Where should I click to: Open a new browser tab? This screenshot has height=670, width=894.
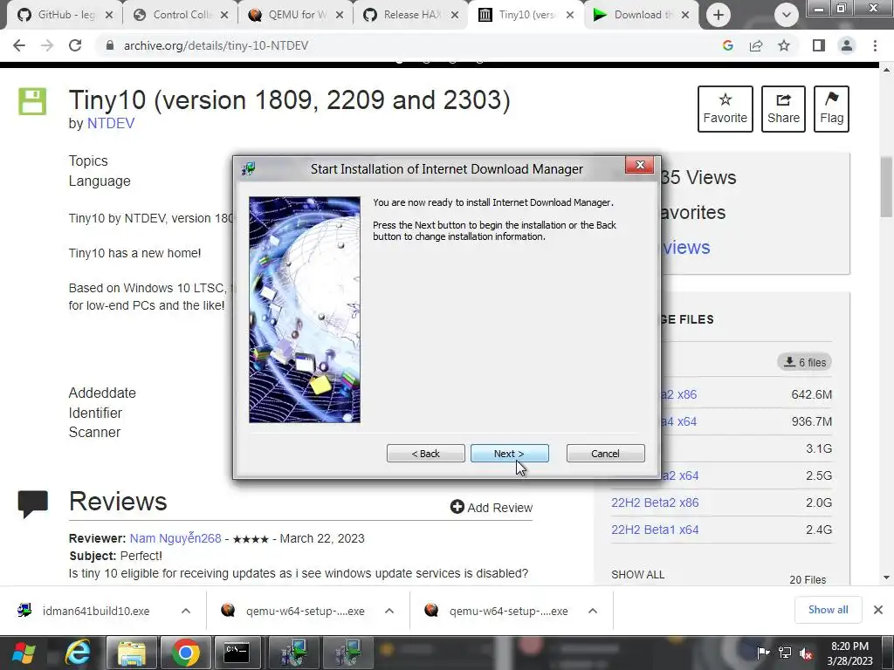[719, 15]
